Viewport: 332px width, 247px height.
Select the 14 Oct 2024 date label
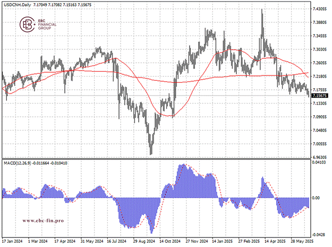(168, 240)
